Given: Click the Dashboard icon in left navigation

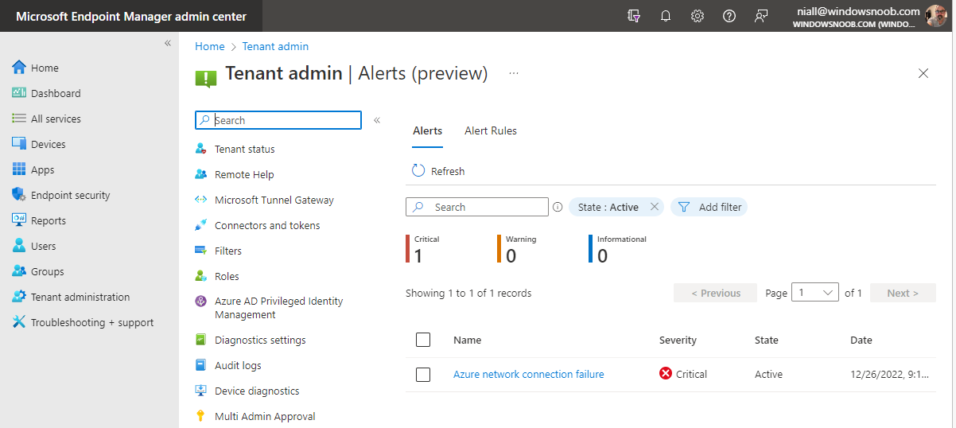Looking at the screenshot, I should (19, 93).
